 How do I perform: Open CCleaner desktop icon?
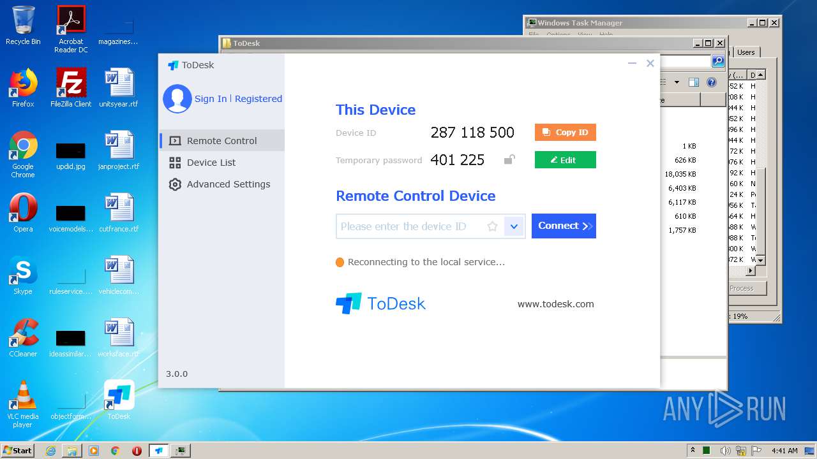[23, 338]
